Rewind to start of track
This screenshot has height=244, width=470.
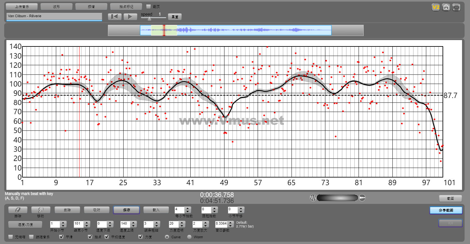(x=115, y=17)
